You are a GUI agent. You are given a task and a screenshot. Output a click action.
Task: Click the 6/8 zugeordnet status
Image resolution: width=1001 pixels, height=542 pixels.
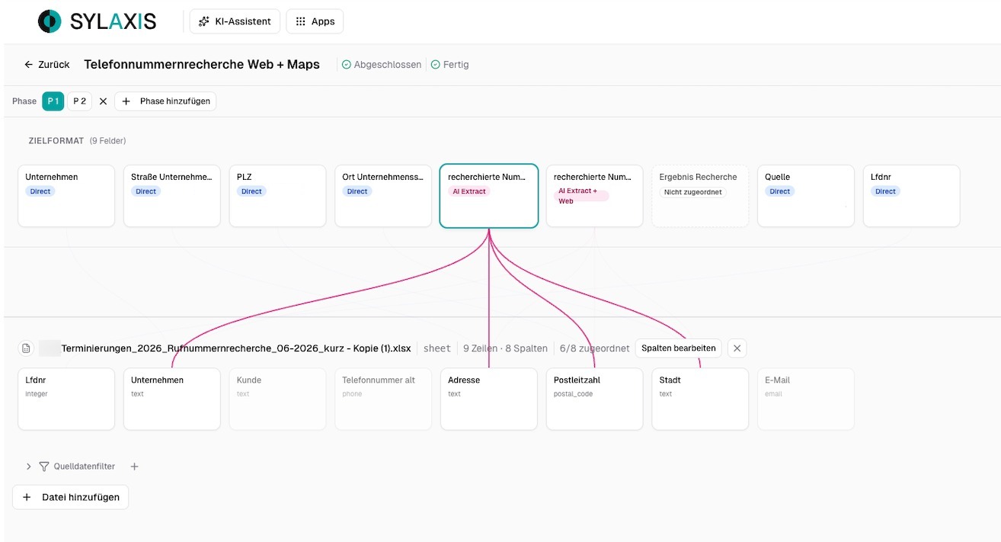[x=594, y=348]
